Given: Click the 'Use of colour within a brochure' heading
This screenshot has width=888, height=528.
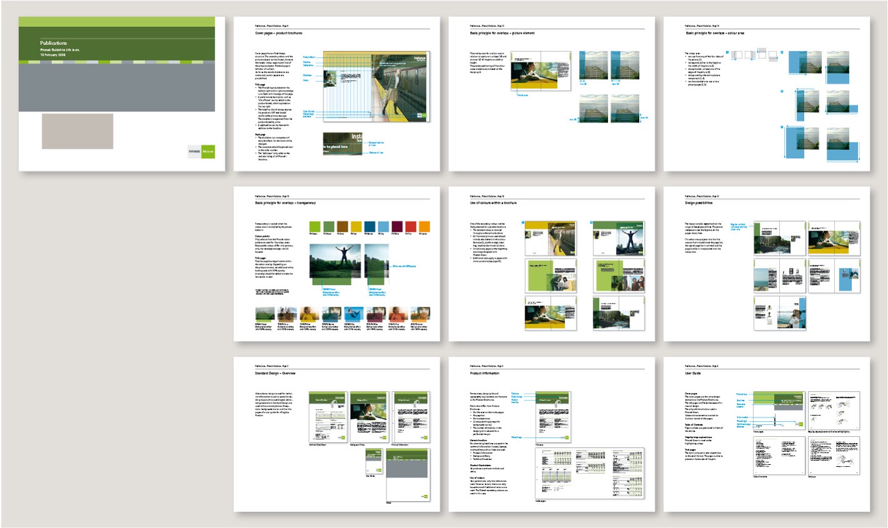Looking at the screenshot, I should pyautogui.click(x=493, y=203).
